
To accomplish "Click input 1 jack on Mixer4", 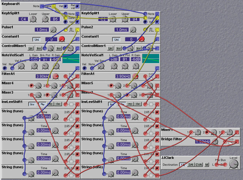I will [32, 85].
